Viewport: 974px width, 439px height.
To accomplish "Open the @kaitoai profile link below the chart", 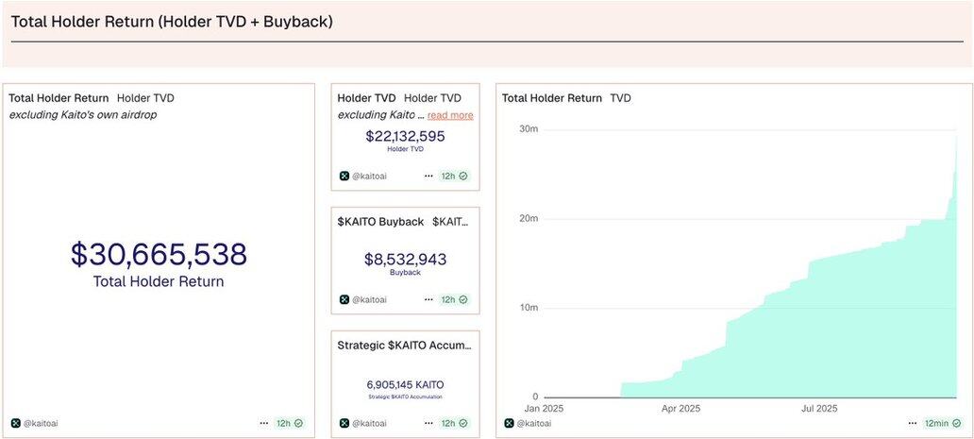I will click(535, 423).
